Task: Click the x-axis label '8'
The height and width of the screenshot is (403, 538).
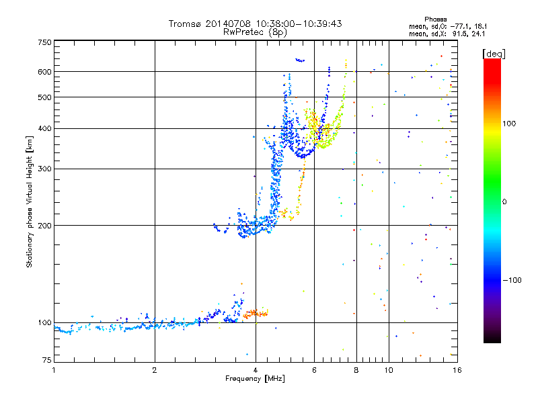Action: click(x=356, y=370)
